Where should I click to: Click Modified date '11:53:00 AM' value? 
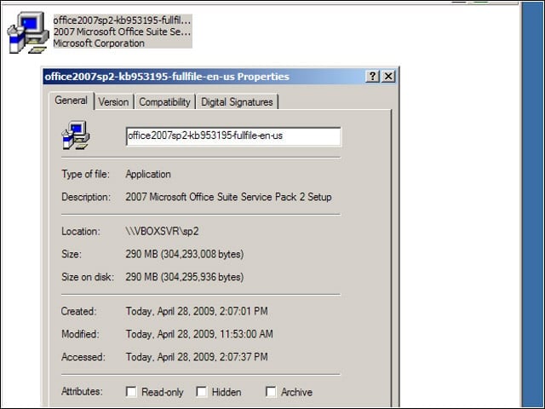click(199, 334)
